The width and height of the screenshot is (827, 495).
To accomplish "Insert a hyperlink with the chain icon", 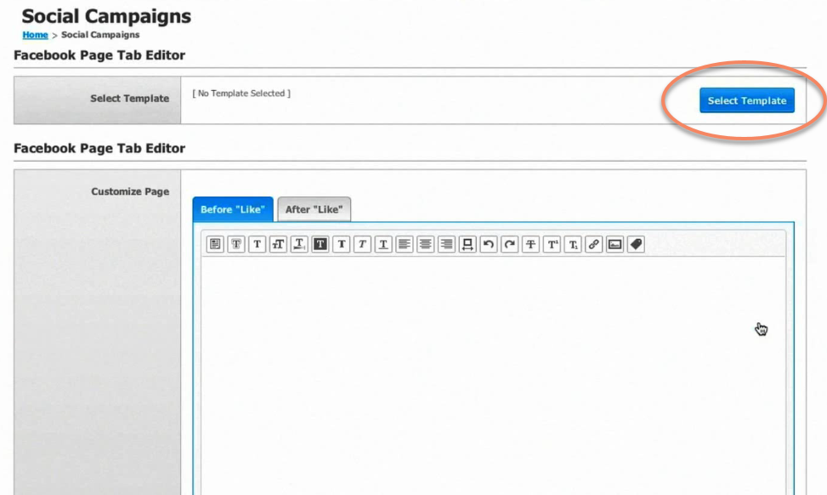I will click(x=594, y=244).
